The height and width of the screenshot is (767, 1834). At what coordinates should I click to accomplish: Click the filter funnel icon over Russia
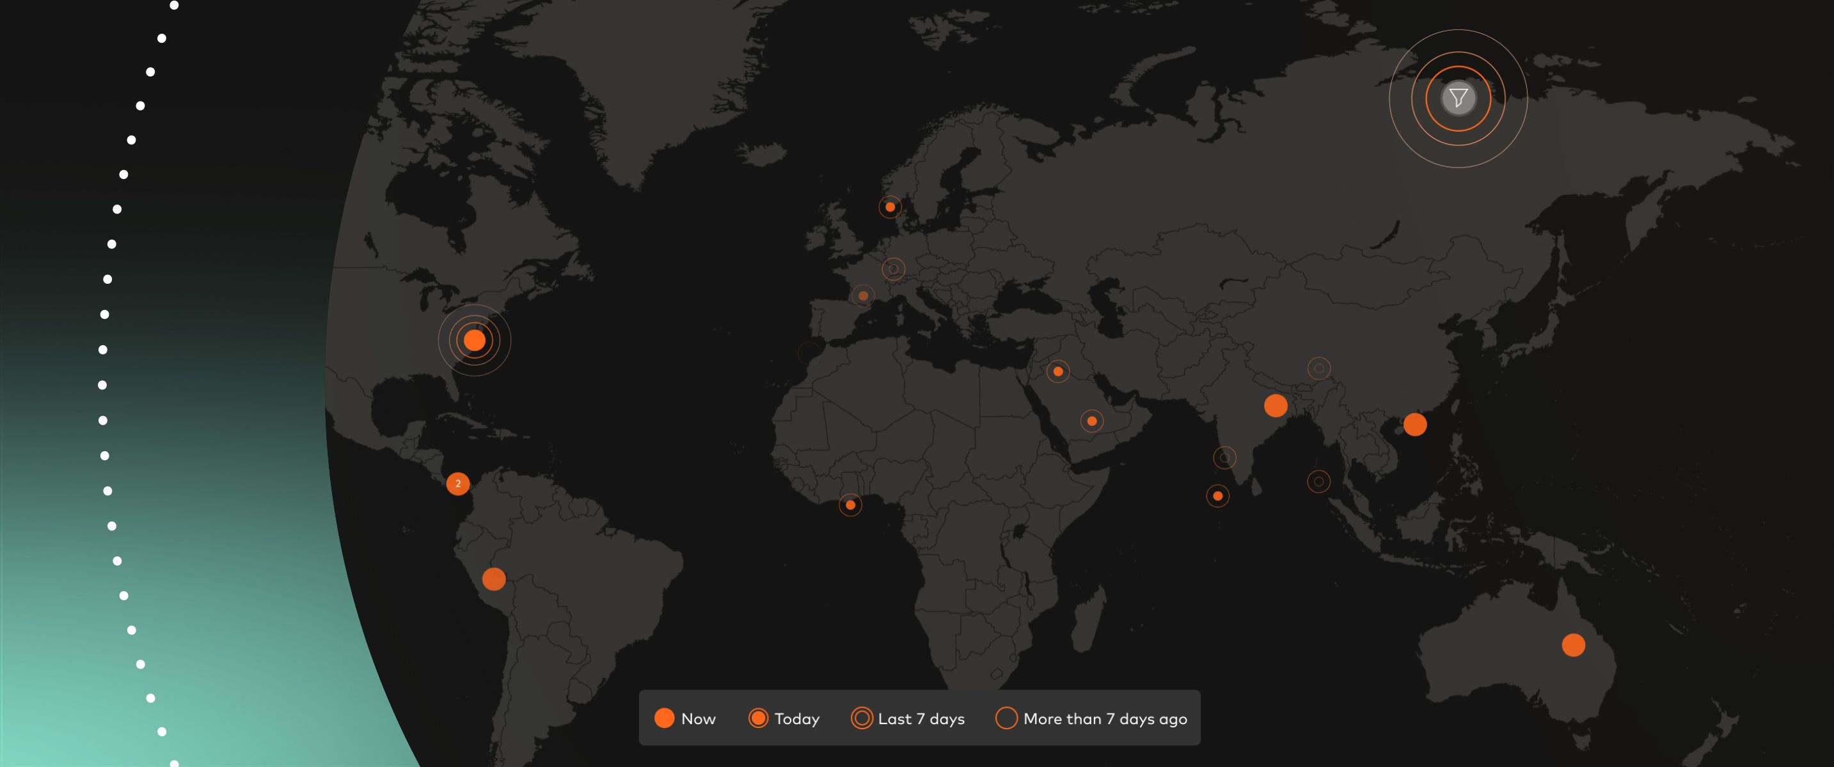click(x=1458, y=98)
